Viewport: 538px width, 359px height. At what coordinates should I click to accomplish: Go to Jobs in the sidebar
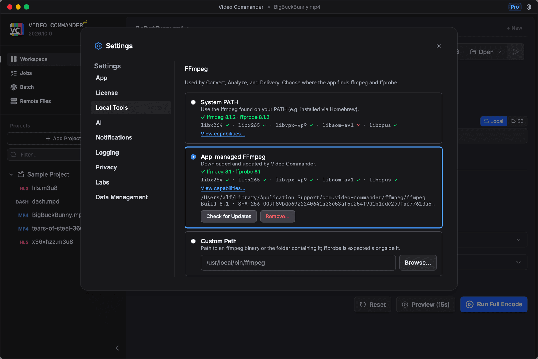pyautogui.click(x=43, y=73)
